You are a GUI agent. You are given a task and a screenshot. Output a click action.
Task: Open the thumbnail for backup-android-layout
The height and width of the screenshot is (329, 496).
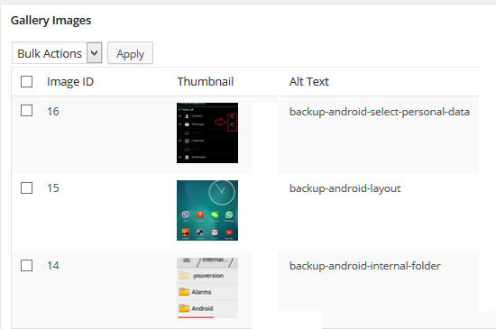[207, 211]
